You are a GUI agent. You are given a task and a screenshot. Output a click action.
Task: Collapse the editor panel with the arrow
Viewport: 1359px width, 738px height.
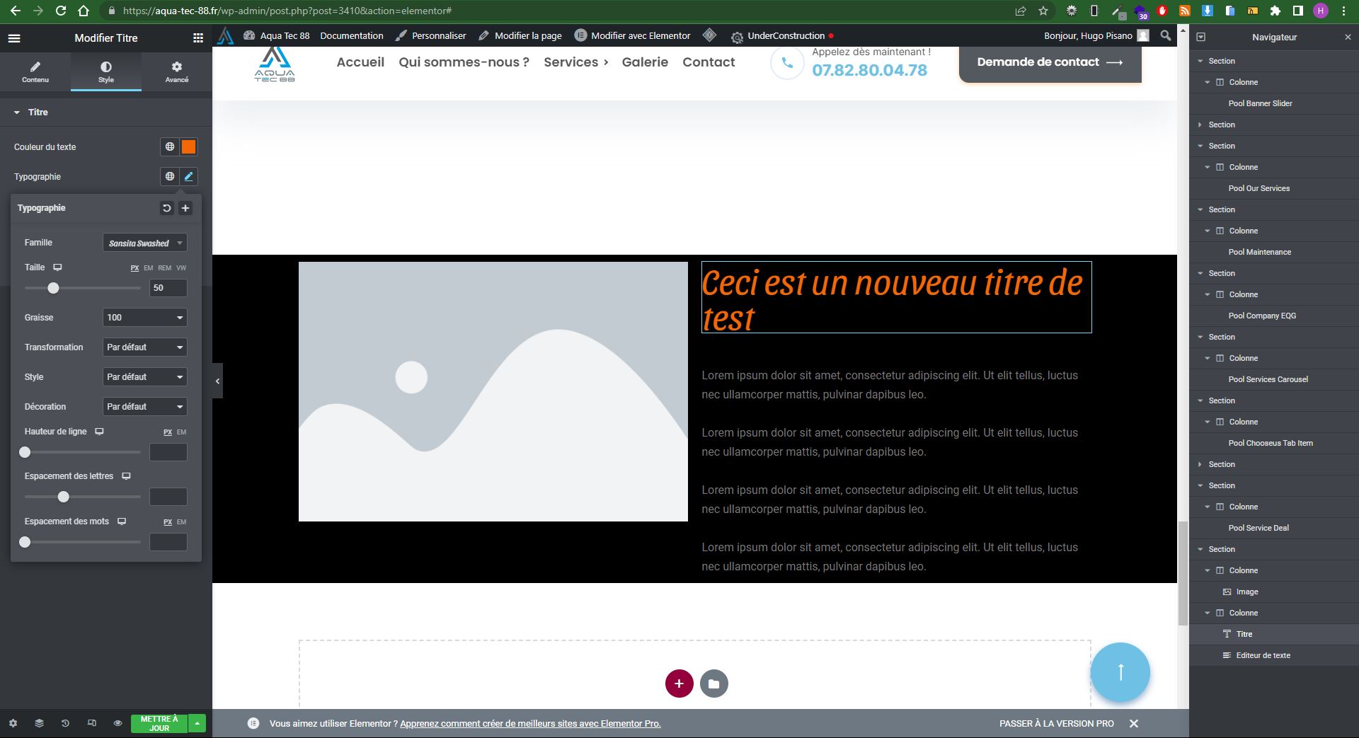[x=217, y=381]
